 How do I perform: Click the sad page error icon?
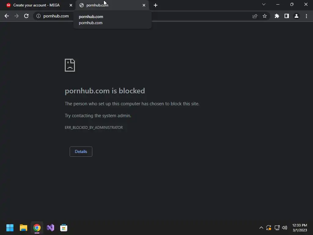(70, 65)
